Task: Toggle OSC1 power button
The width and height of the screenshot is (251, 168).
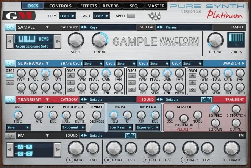Action: [10, 76]
